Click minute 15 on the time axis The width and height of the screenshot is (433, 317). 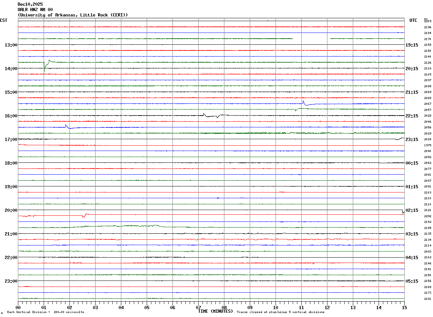tap(404, 307)
